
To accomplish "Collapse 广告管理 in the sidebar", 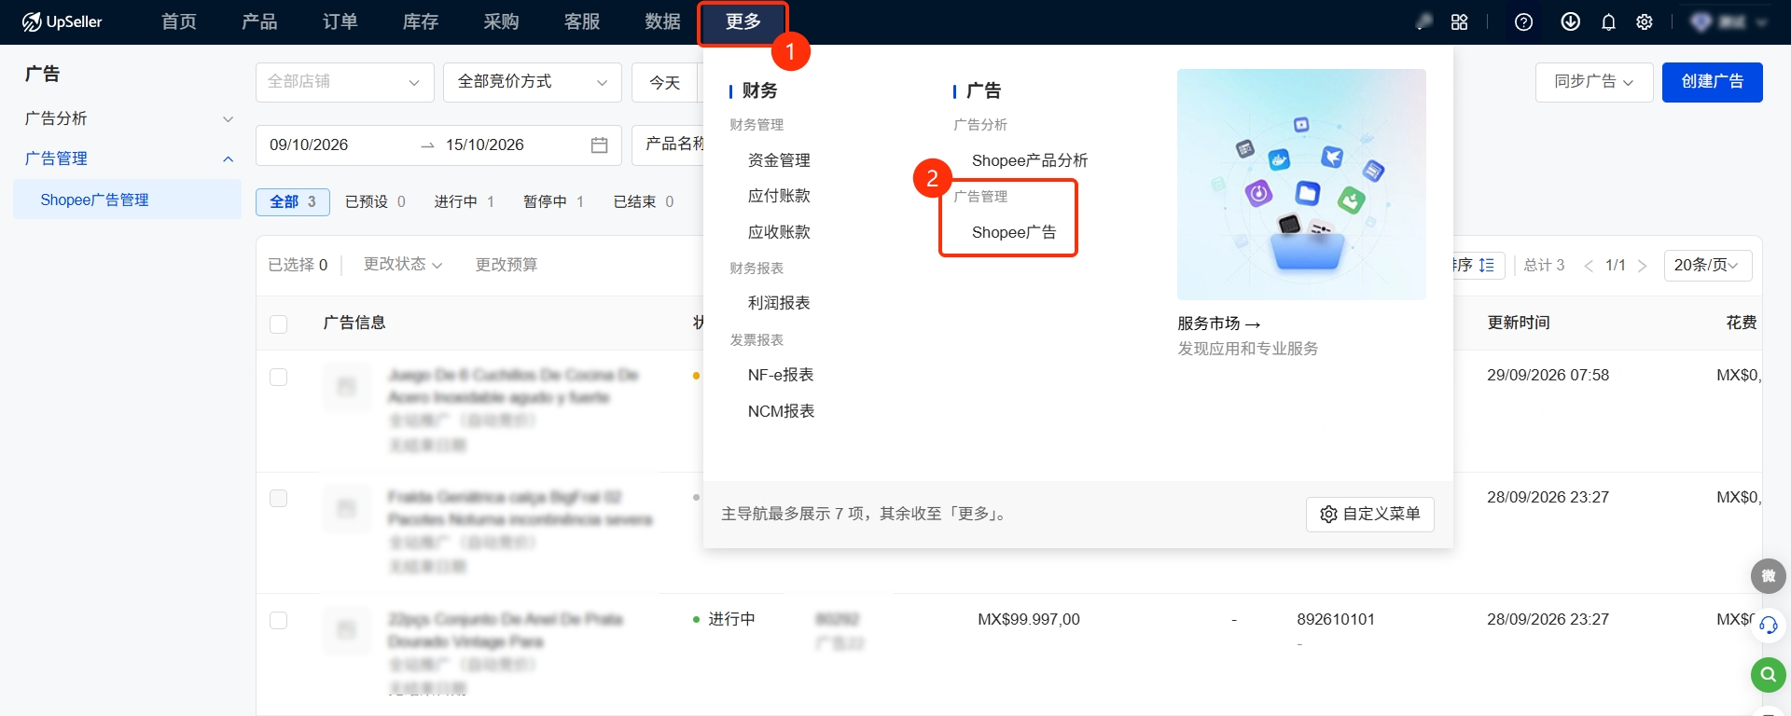I will coord(128,158).
